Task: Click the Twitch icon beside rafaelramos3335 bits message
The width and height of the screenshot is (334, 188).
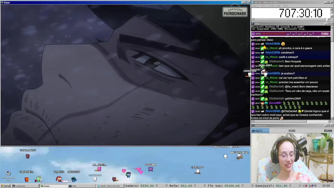Action: (x=253, y=34)
